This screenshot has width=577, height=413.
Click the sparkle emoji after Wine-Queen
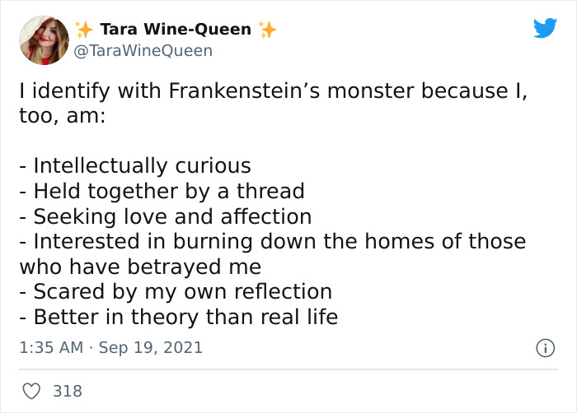coord(267,30)
